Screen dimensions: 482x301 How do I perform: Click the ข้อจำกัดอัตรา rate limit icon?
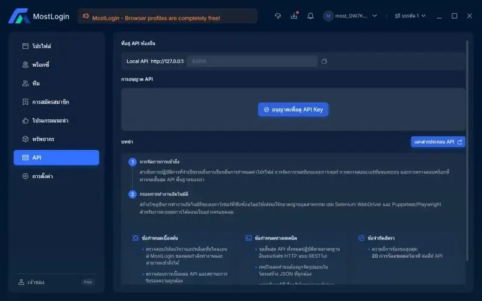(361, 238)
